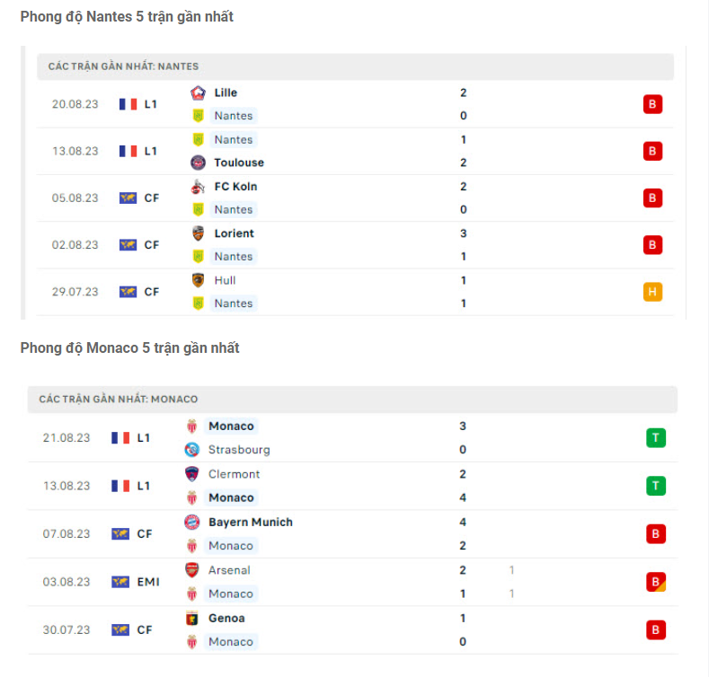Viewport: 709px width, 677px height.
Task: Click the Genoa club crest icon
Action: [x=191, y=618]
